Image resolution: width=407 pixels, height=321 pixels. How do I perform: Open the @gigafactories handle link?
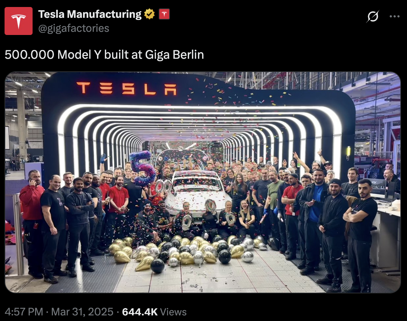74,28
